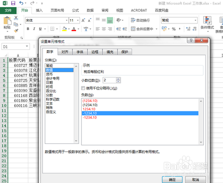The height and width of the screenshot is (183, 223).
Task: Switch to the Border (边框) dialog tab
Action: (x=95, y=52)
